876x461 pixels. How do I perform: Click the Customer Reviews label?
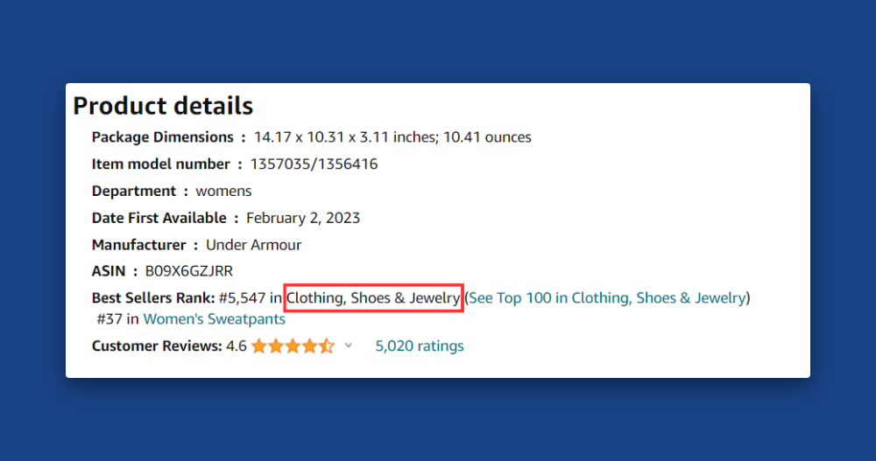(x=156, y=346)
